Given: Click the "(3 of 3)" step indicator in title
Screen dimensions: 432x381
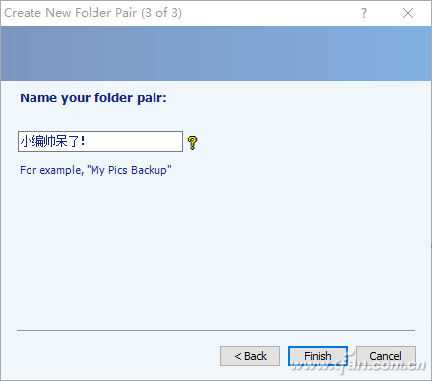Looking at the screenshot, I should point(161,13).
